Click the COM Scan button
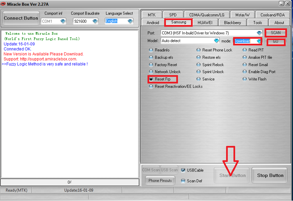 coord(151,170)
